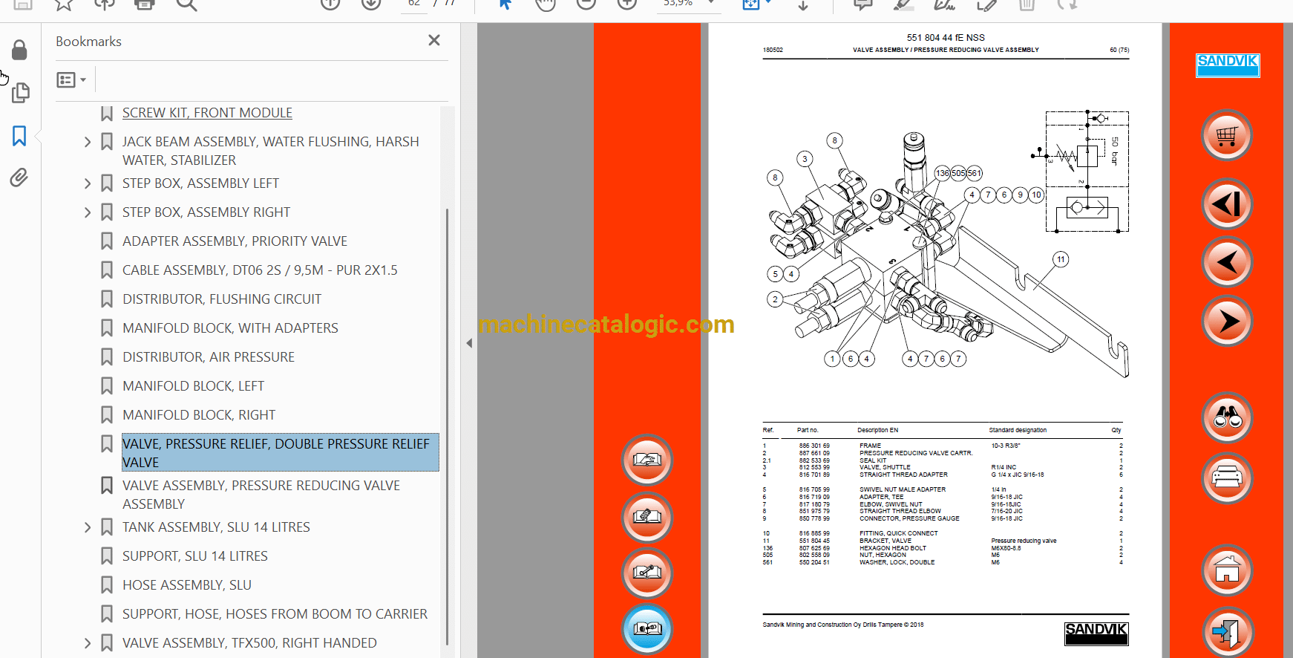Click the 'Standard designation' column header
This screenshot has width=1293, height=658.
click(1018, 430)
